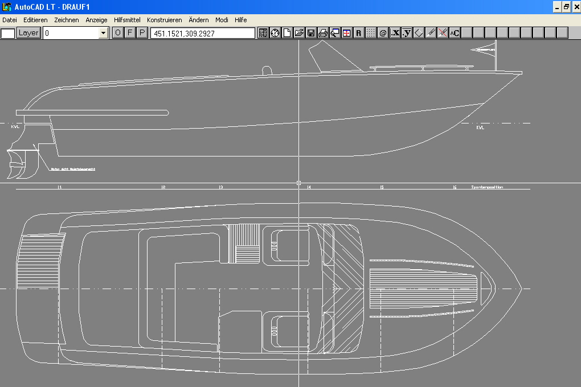
Task: Open a drawing using the open-folder icon
Action: (298, 33)
